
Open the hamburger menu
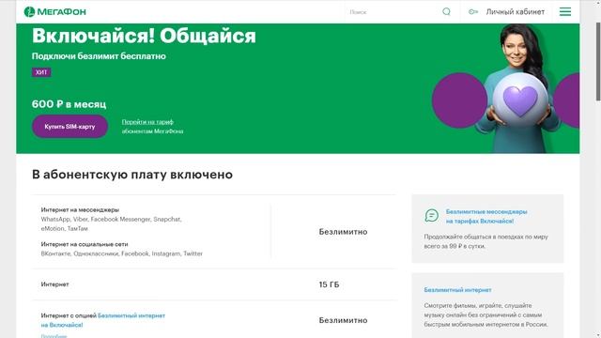565,11
